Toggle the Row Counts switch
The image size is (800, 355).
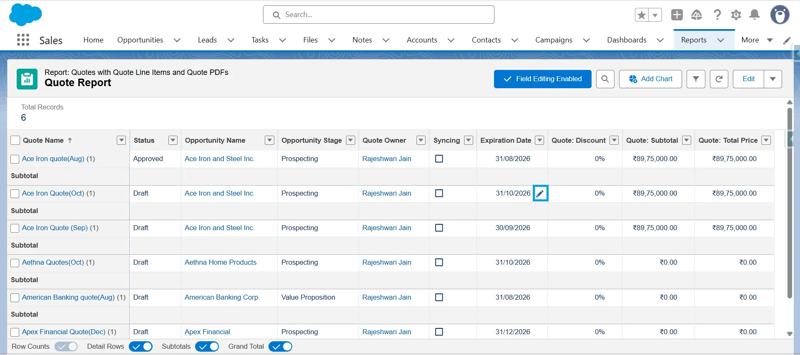pyautogui.click(x=66, y=347)
